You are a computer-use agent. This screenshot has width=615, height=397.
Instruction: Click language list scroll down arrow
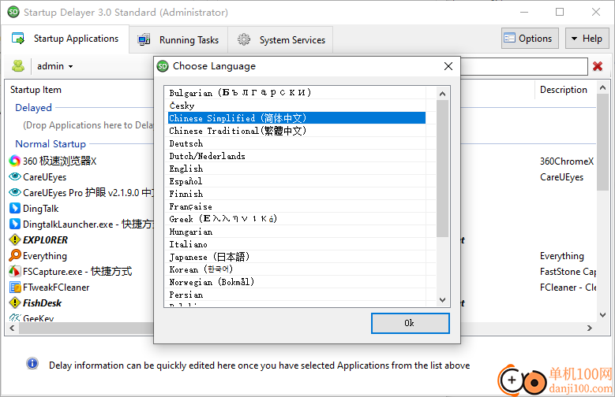click(x=442, y=300)
